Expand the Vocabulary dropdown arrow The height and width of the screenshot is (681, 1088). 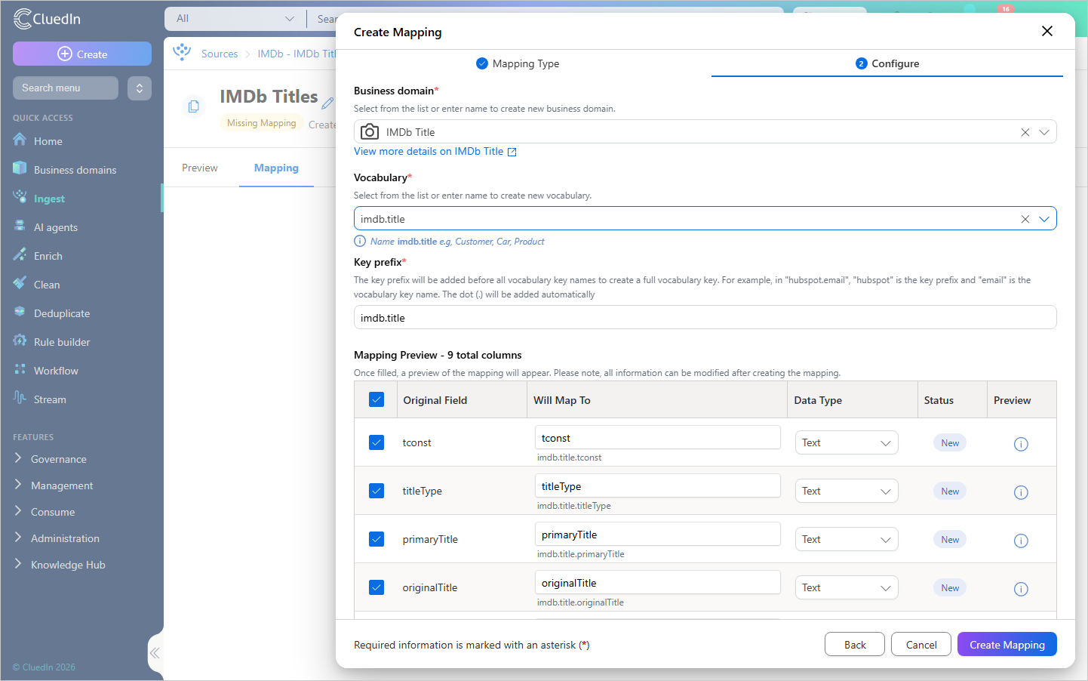pyautogui.click(x=1044, y=219)
